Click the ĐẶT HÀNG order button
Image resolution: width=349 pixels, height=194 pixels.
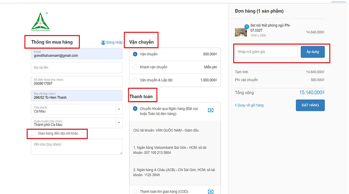tap(310, 105)
